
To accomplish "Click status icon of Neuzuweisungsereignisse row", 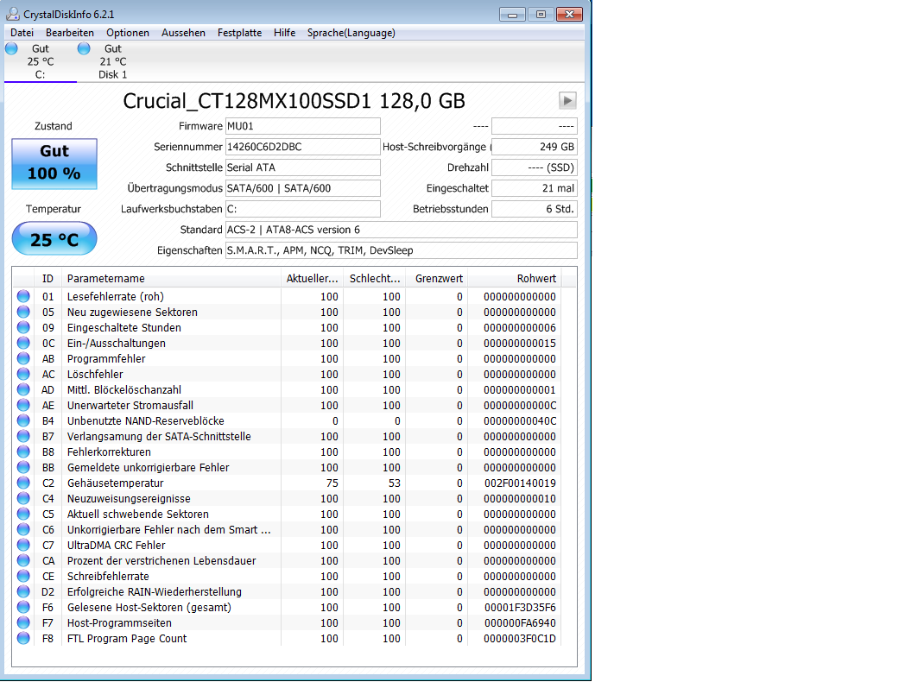I will tap(23, 498).
